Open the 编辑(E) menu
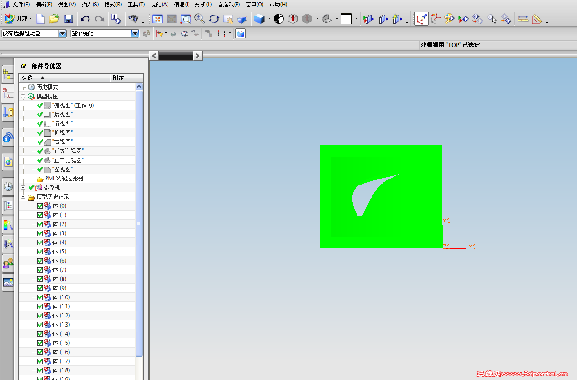Screen dimensions: 577x380 [44, 5]
